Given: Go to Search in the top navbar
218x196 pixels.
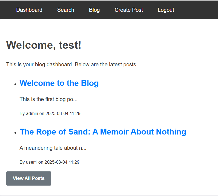Looking at the screenshot, I should (x=66, y=10).
